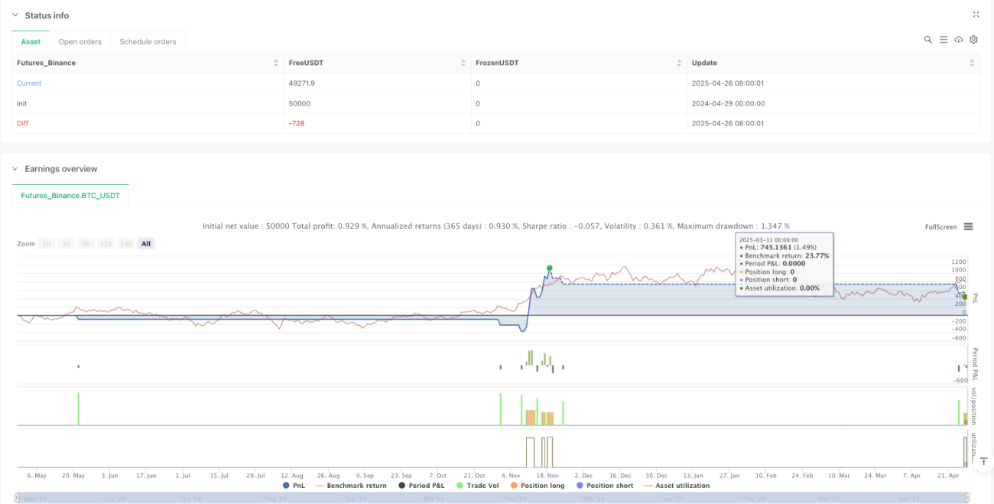Collapse the Earnings overview section

(x=16, y=169)
